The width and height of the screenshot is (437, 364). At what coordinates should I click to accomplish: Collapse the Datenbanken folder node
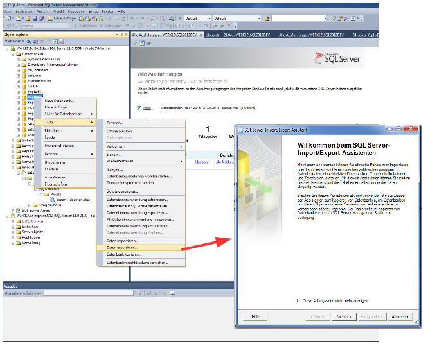click(x=13, y=54)
